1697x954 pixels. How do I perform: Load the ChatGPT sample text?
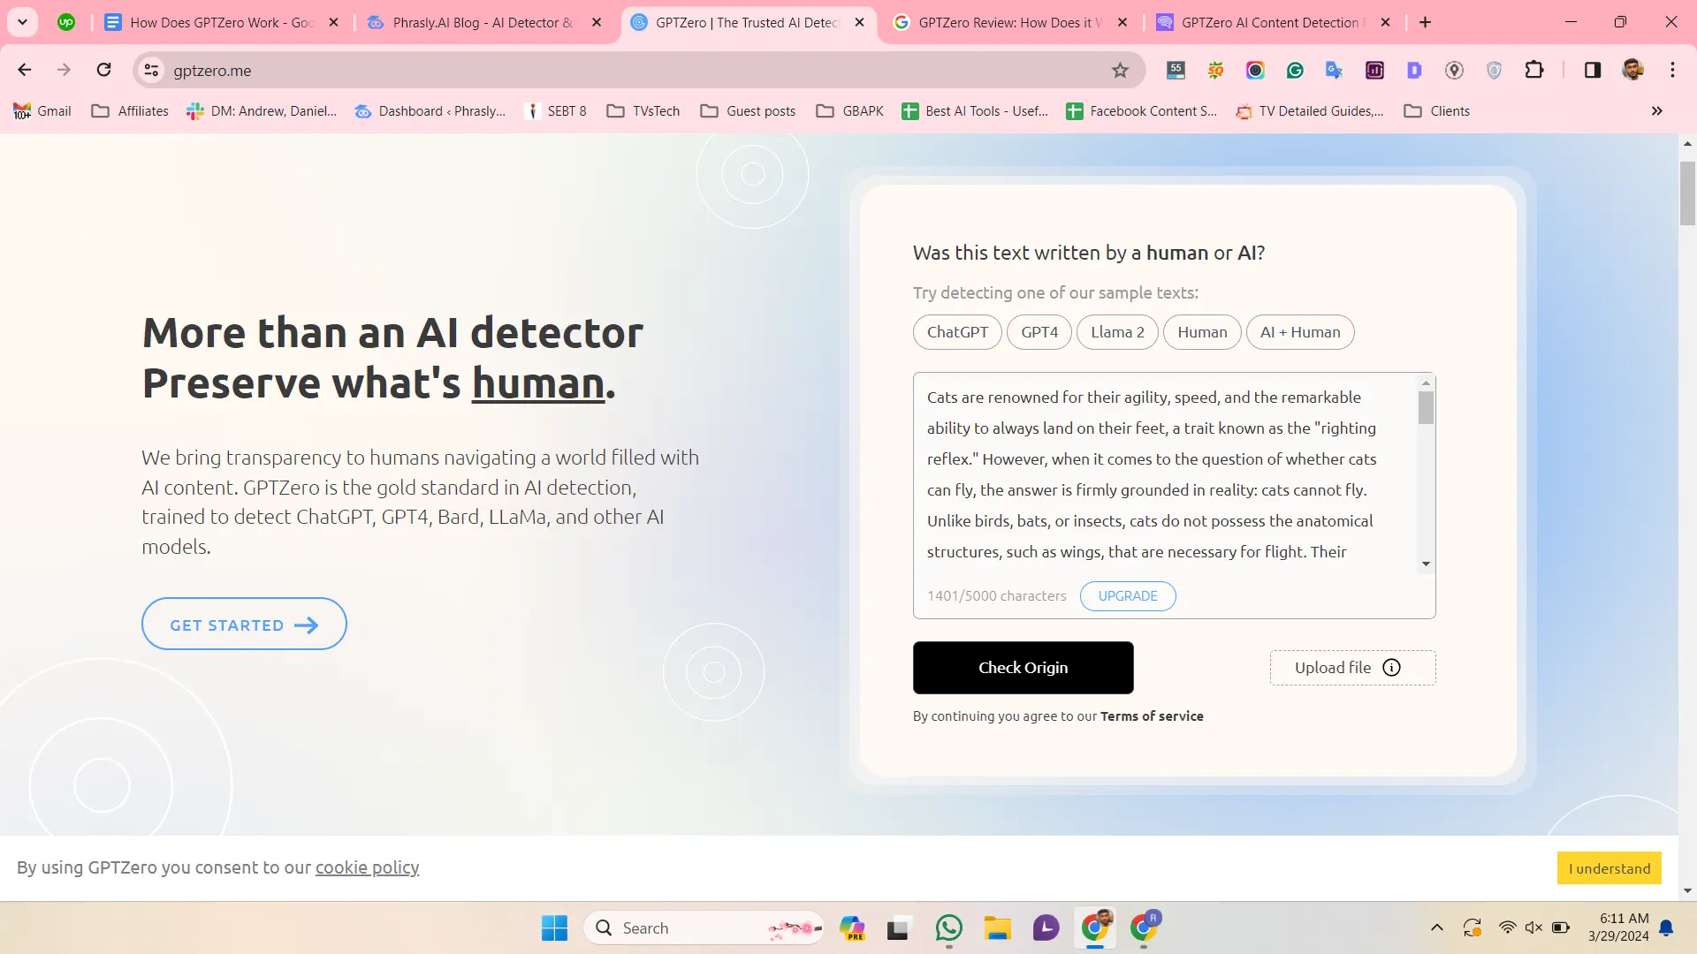click(x=957, y=332)
